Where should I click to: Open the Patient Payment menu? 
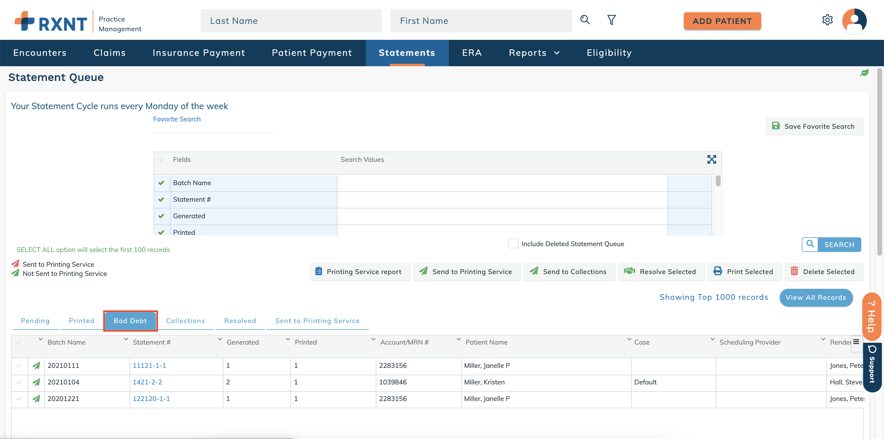[312, 53]
